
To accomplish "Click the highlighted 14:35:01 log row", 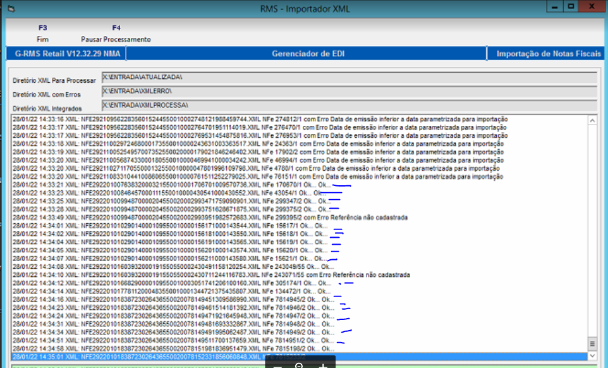I will [x=300, y=357].
